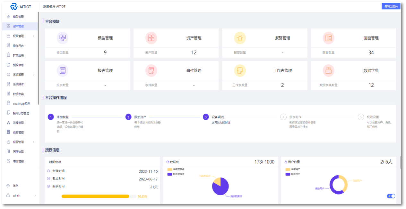Click the 模型管理 sidebar icon
Screen dimensions: 406x209
tap(9, 17)
